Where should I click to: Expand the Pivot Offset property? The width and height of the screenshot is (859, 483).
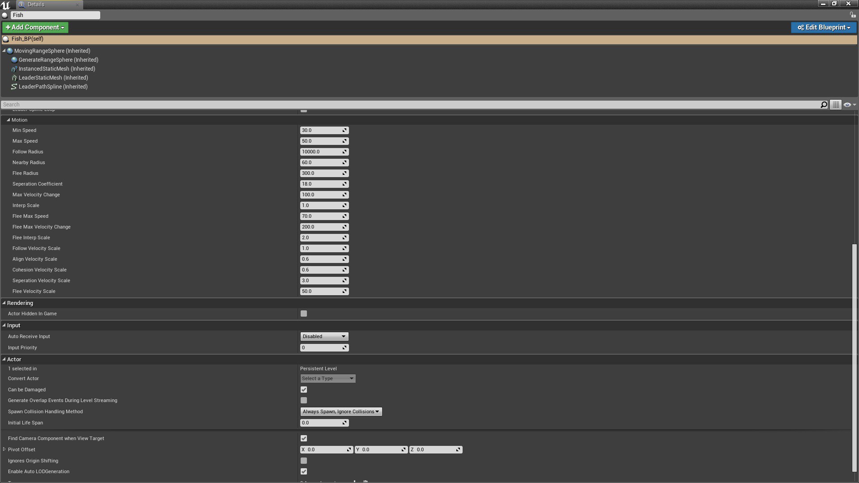click(x=4, y=449)
